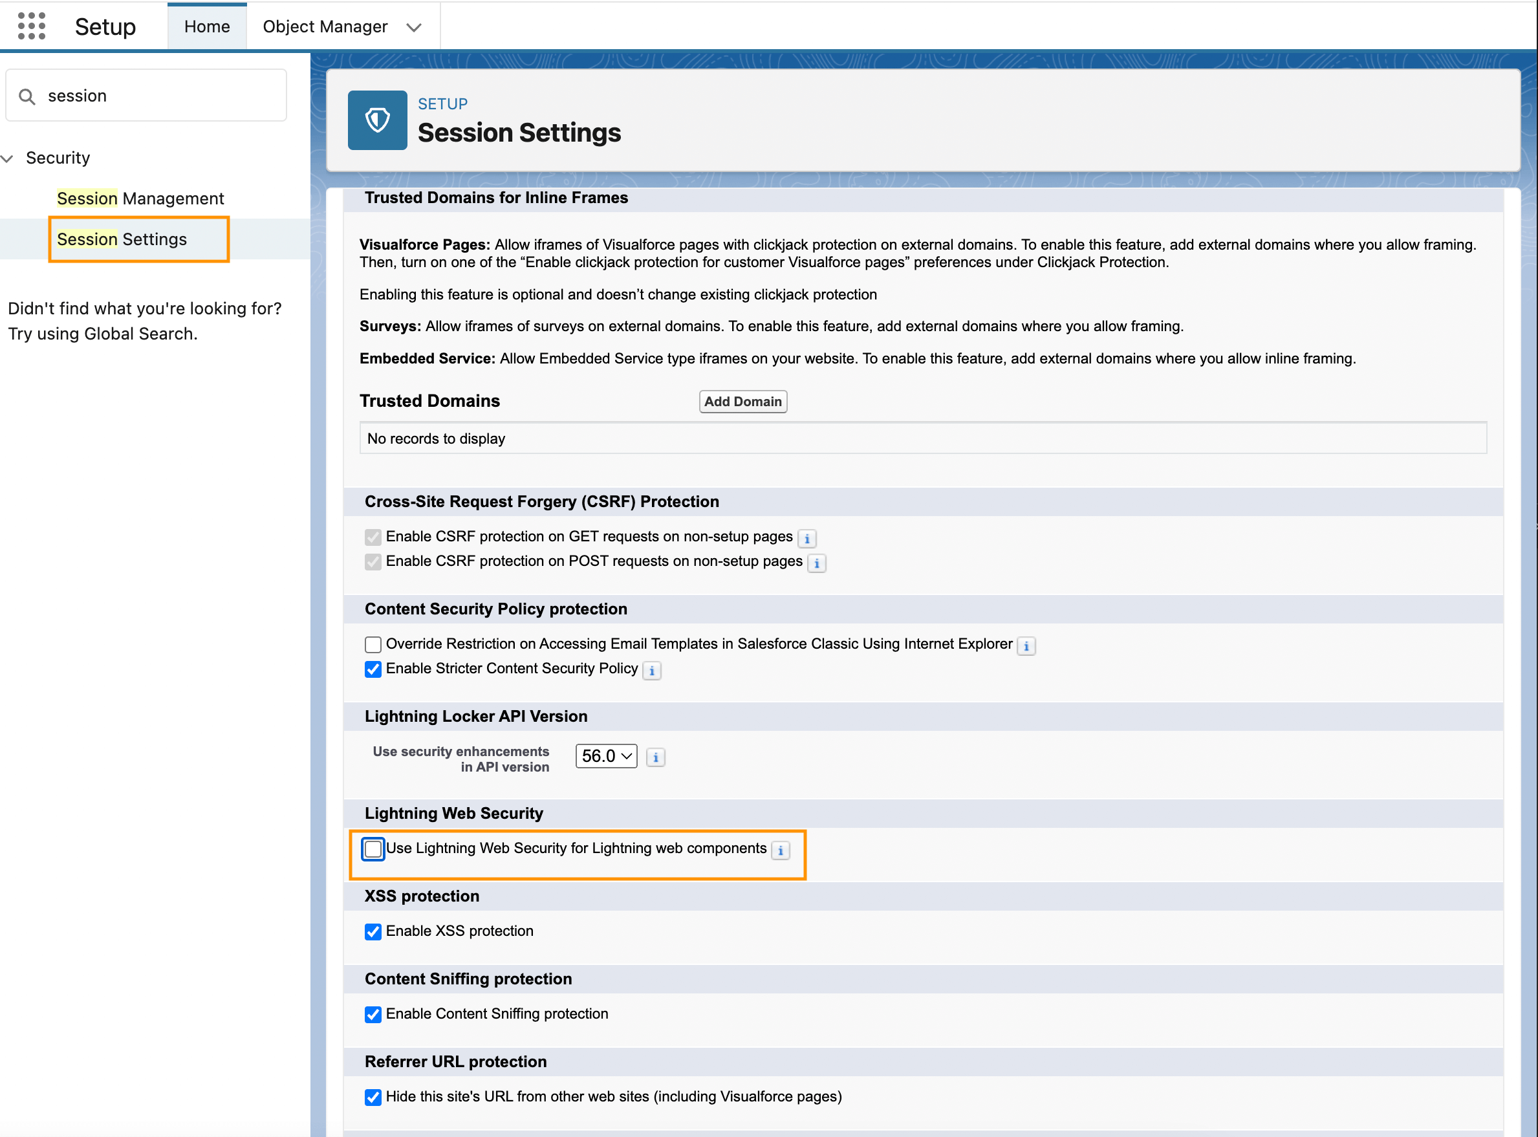Click the Add Domain button

743,401
